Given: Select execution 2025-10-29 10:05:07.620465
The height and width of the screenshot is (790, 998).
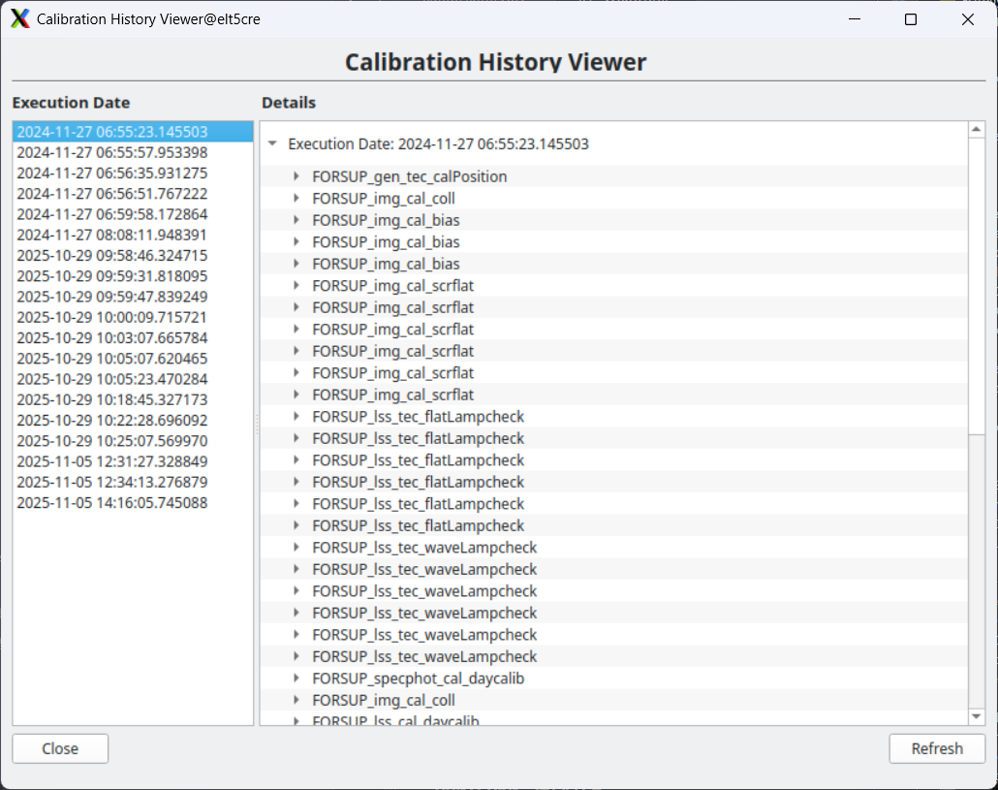Looking at the screenshot, I should pyautogui.click(x=133, y=359).
